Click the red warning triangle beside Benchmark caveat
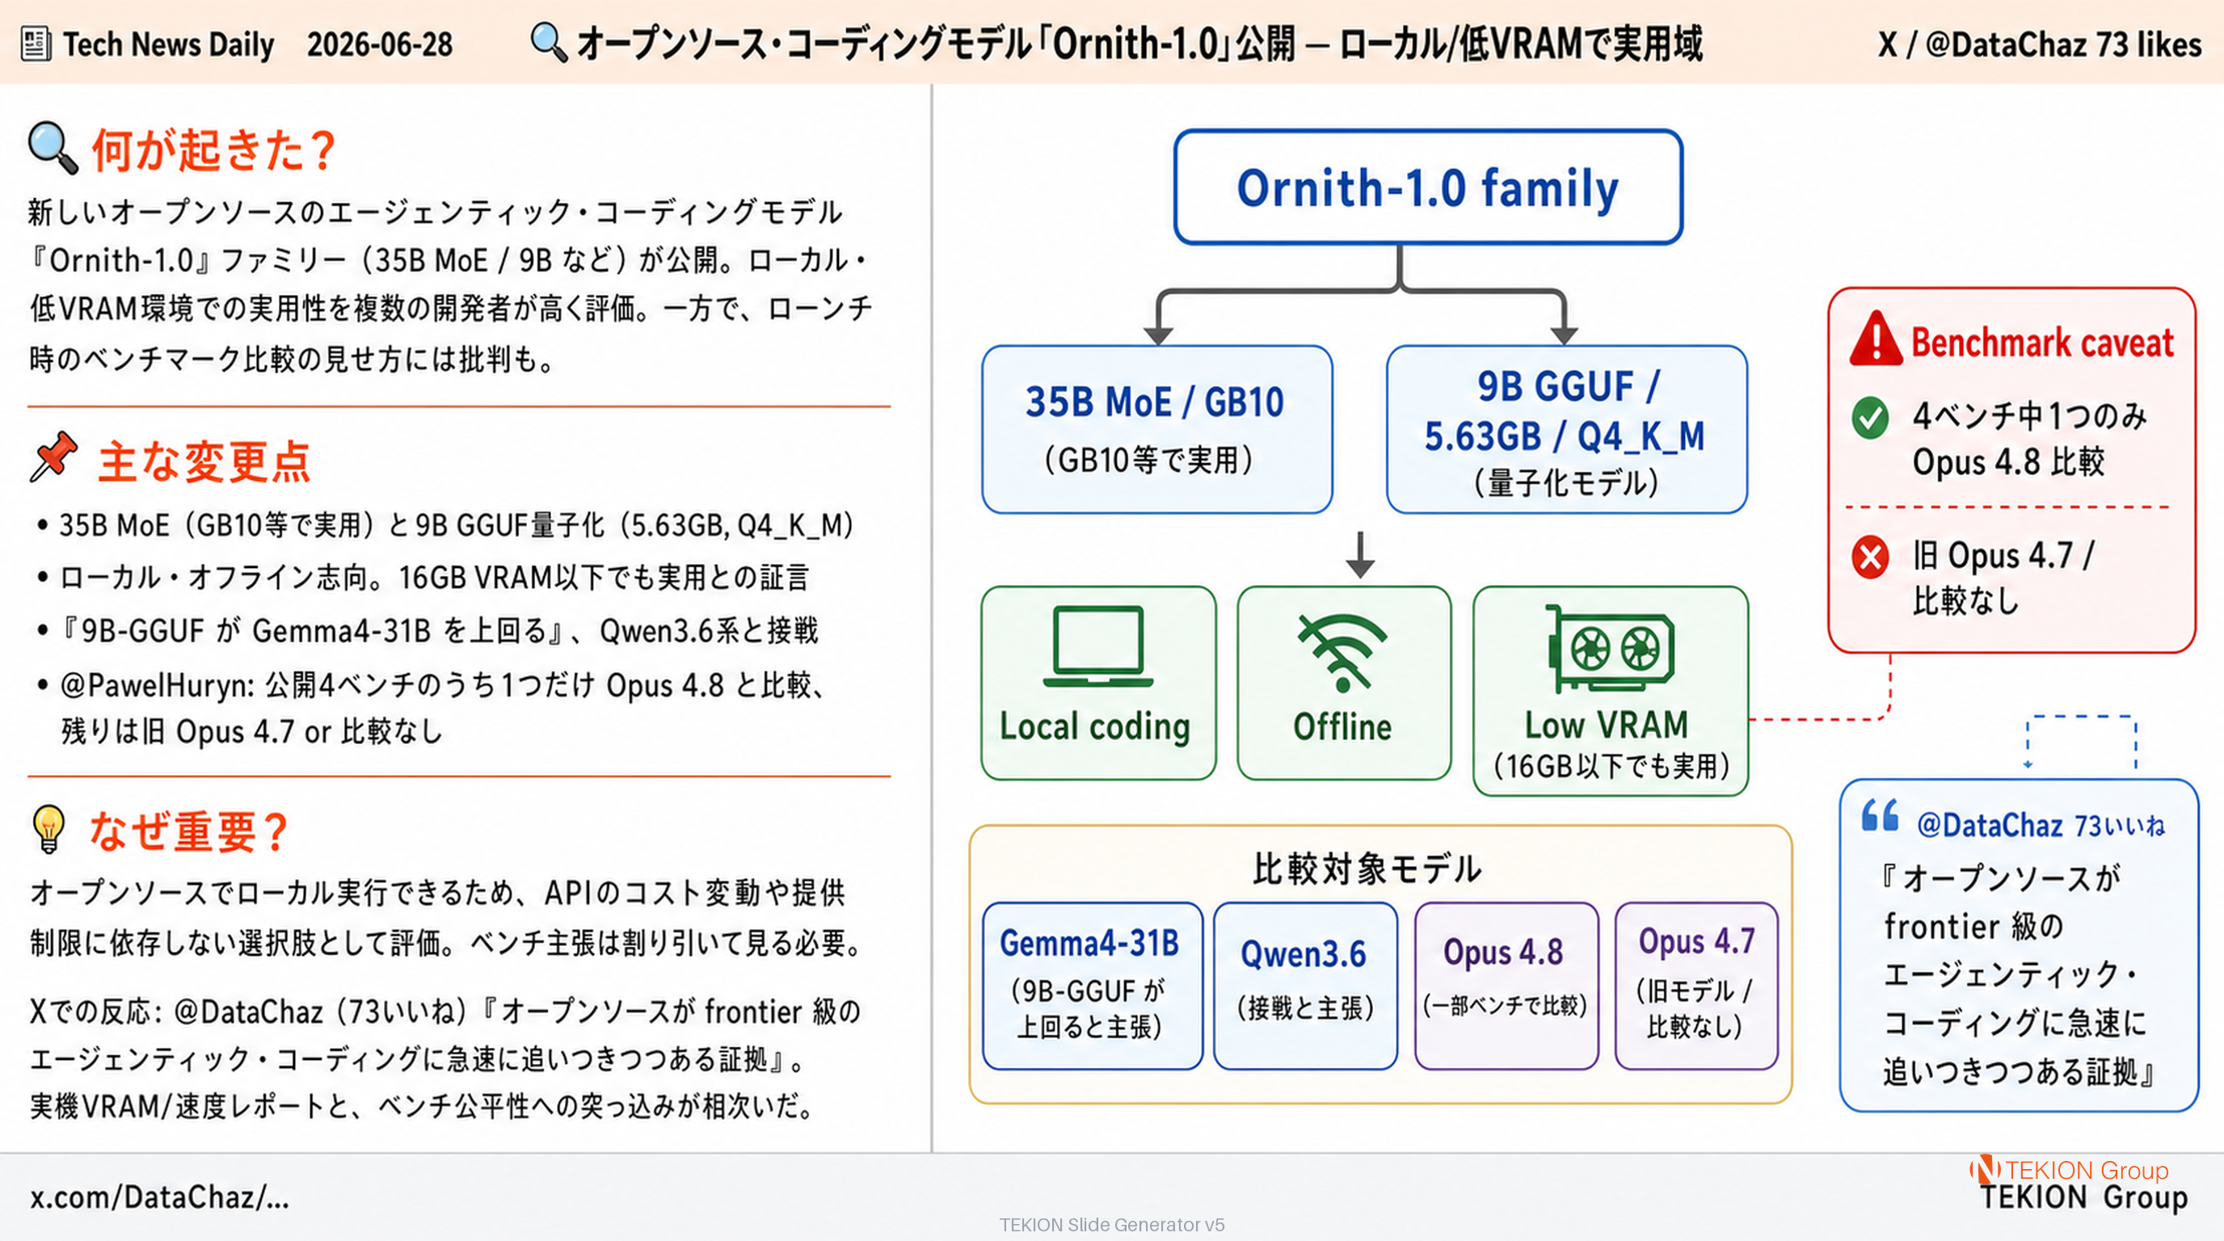 pyautogui.click(x=1875, y=339)
